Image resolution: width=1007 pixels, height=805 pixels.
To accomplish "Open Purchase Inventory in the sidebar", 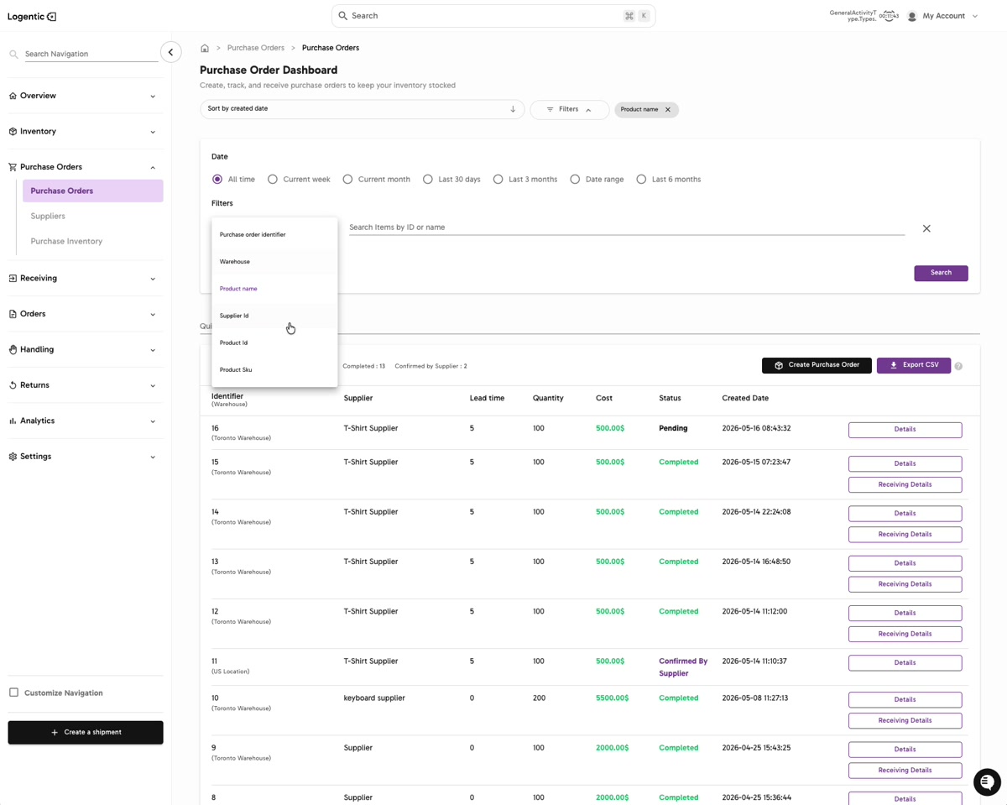I will click(x=66, y=241).
